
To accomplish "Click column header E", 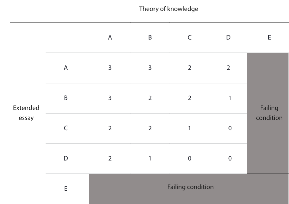I will coord(269,38).
